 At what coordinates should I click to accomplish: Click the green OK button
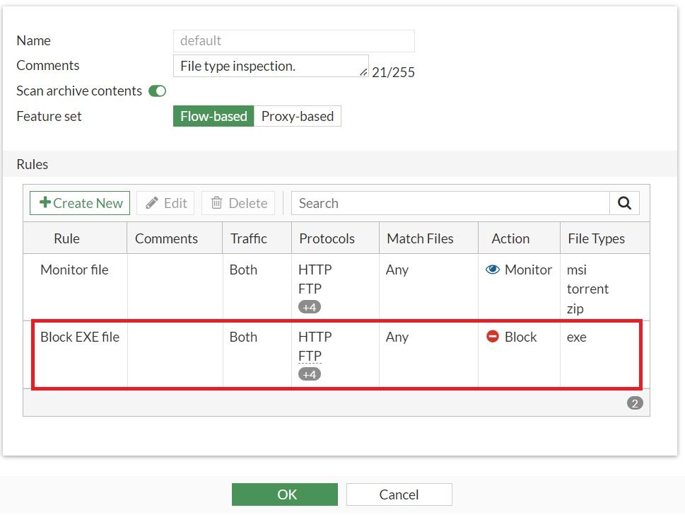tap(285, 494)
